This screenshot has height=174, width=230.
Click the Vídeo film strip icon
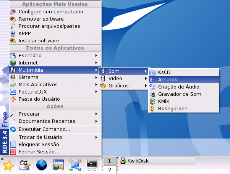coord(103,79)
